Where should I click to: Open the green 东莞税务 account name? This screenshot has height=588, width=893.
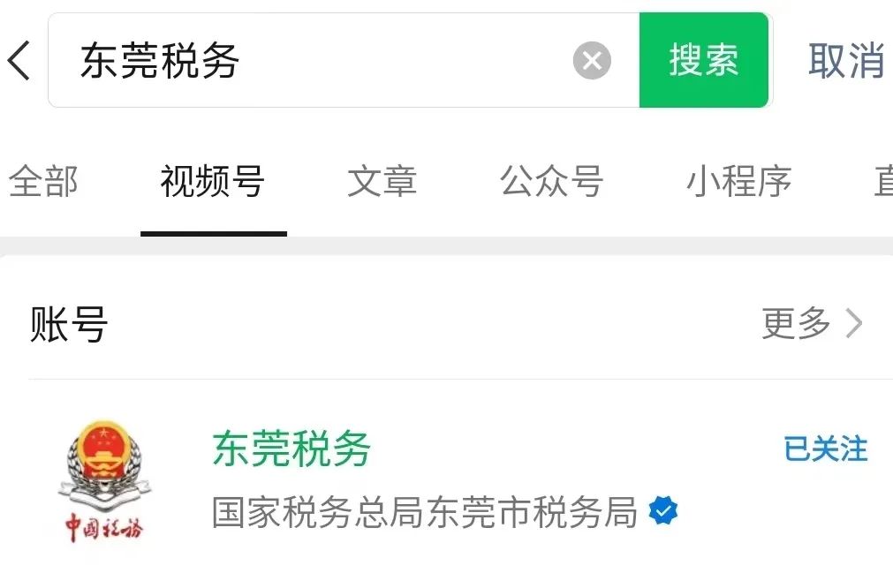pos(291,449)
